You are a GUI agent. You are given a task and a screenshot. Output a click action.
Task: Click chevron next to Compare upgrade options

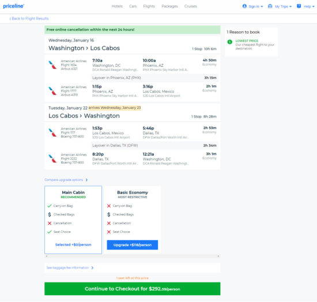click(86, 180)
